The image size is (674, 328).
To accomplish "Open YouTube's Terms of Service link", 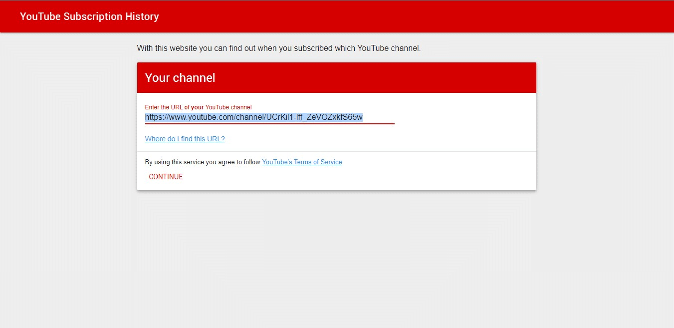I will [x=302, y=162].
